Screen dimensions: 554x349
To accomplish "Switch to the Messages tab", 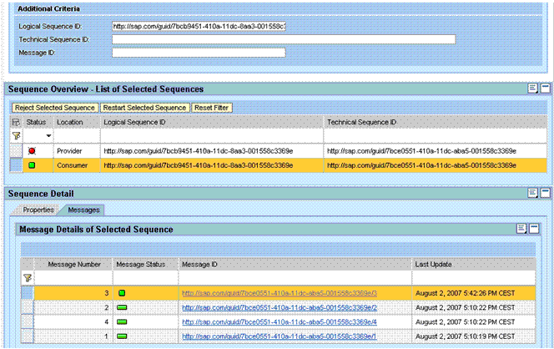I will point(83,210).
